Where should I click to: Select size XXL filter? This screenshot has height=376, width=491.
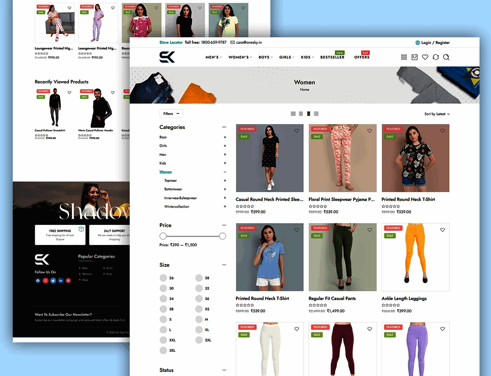click(x=163, y=340)
